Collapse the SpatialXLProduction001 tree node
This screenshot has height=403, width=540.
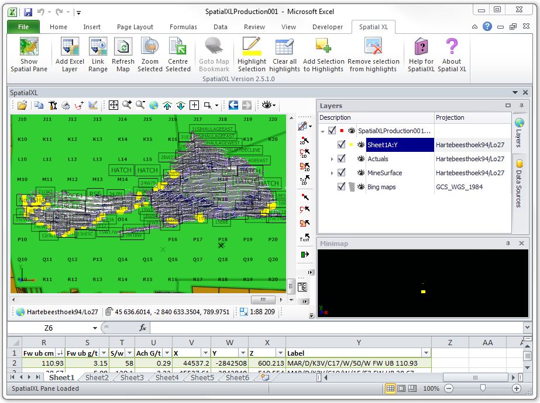322,131
